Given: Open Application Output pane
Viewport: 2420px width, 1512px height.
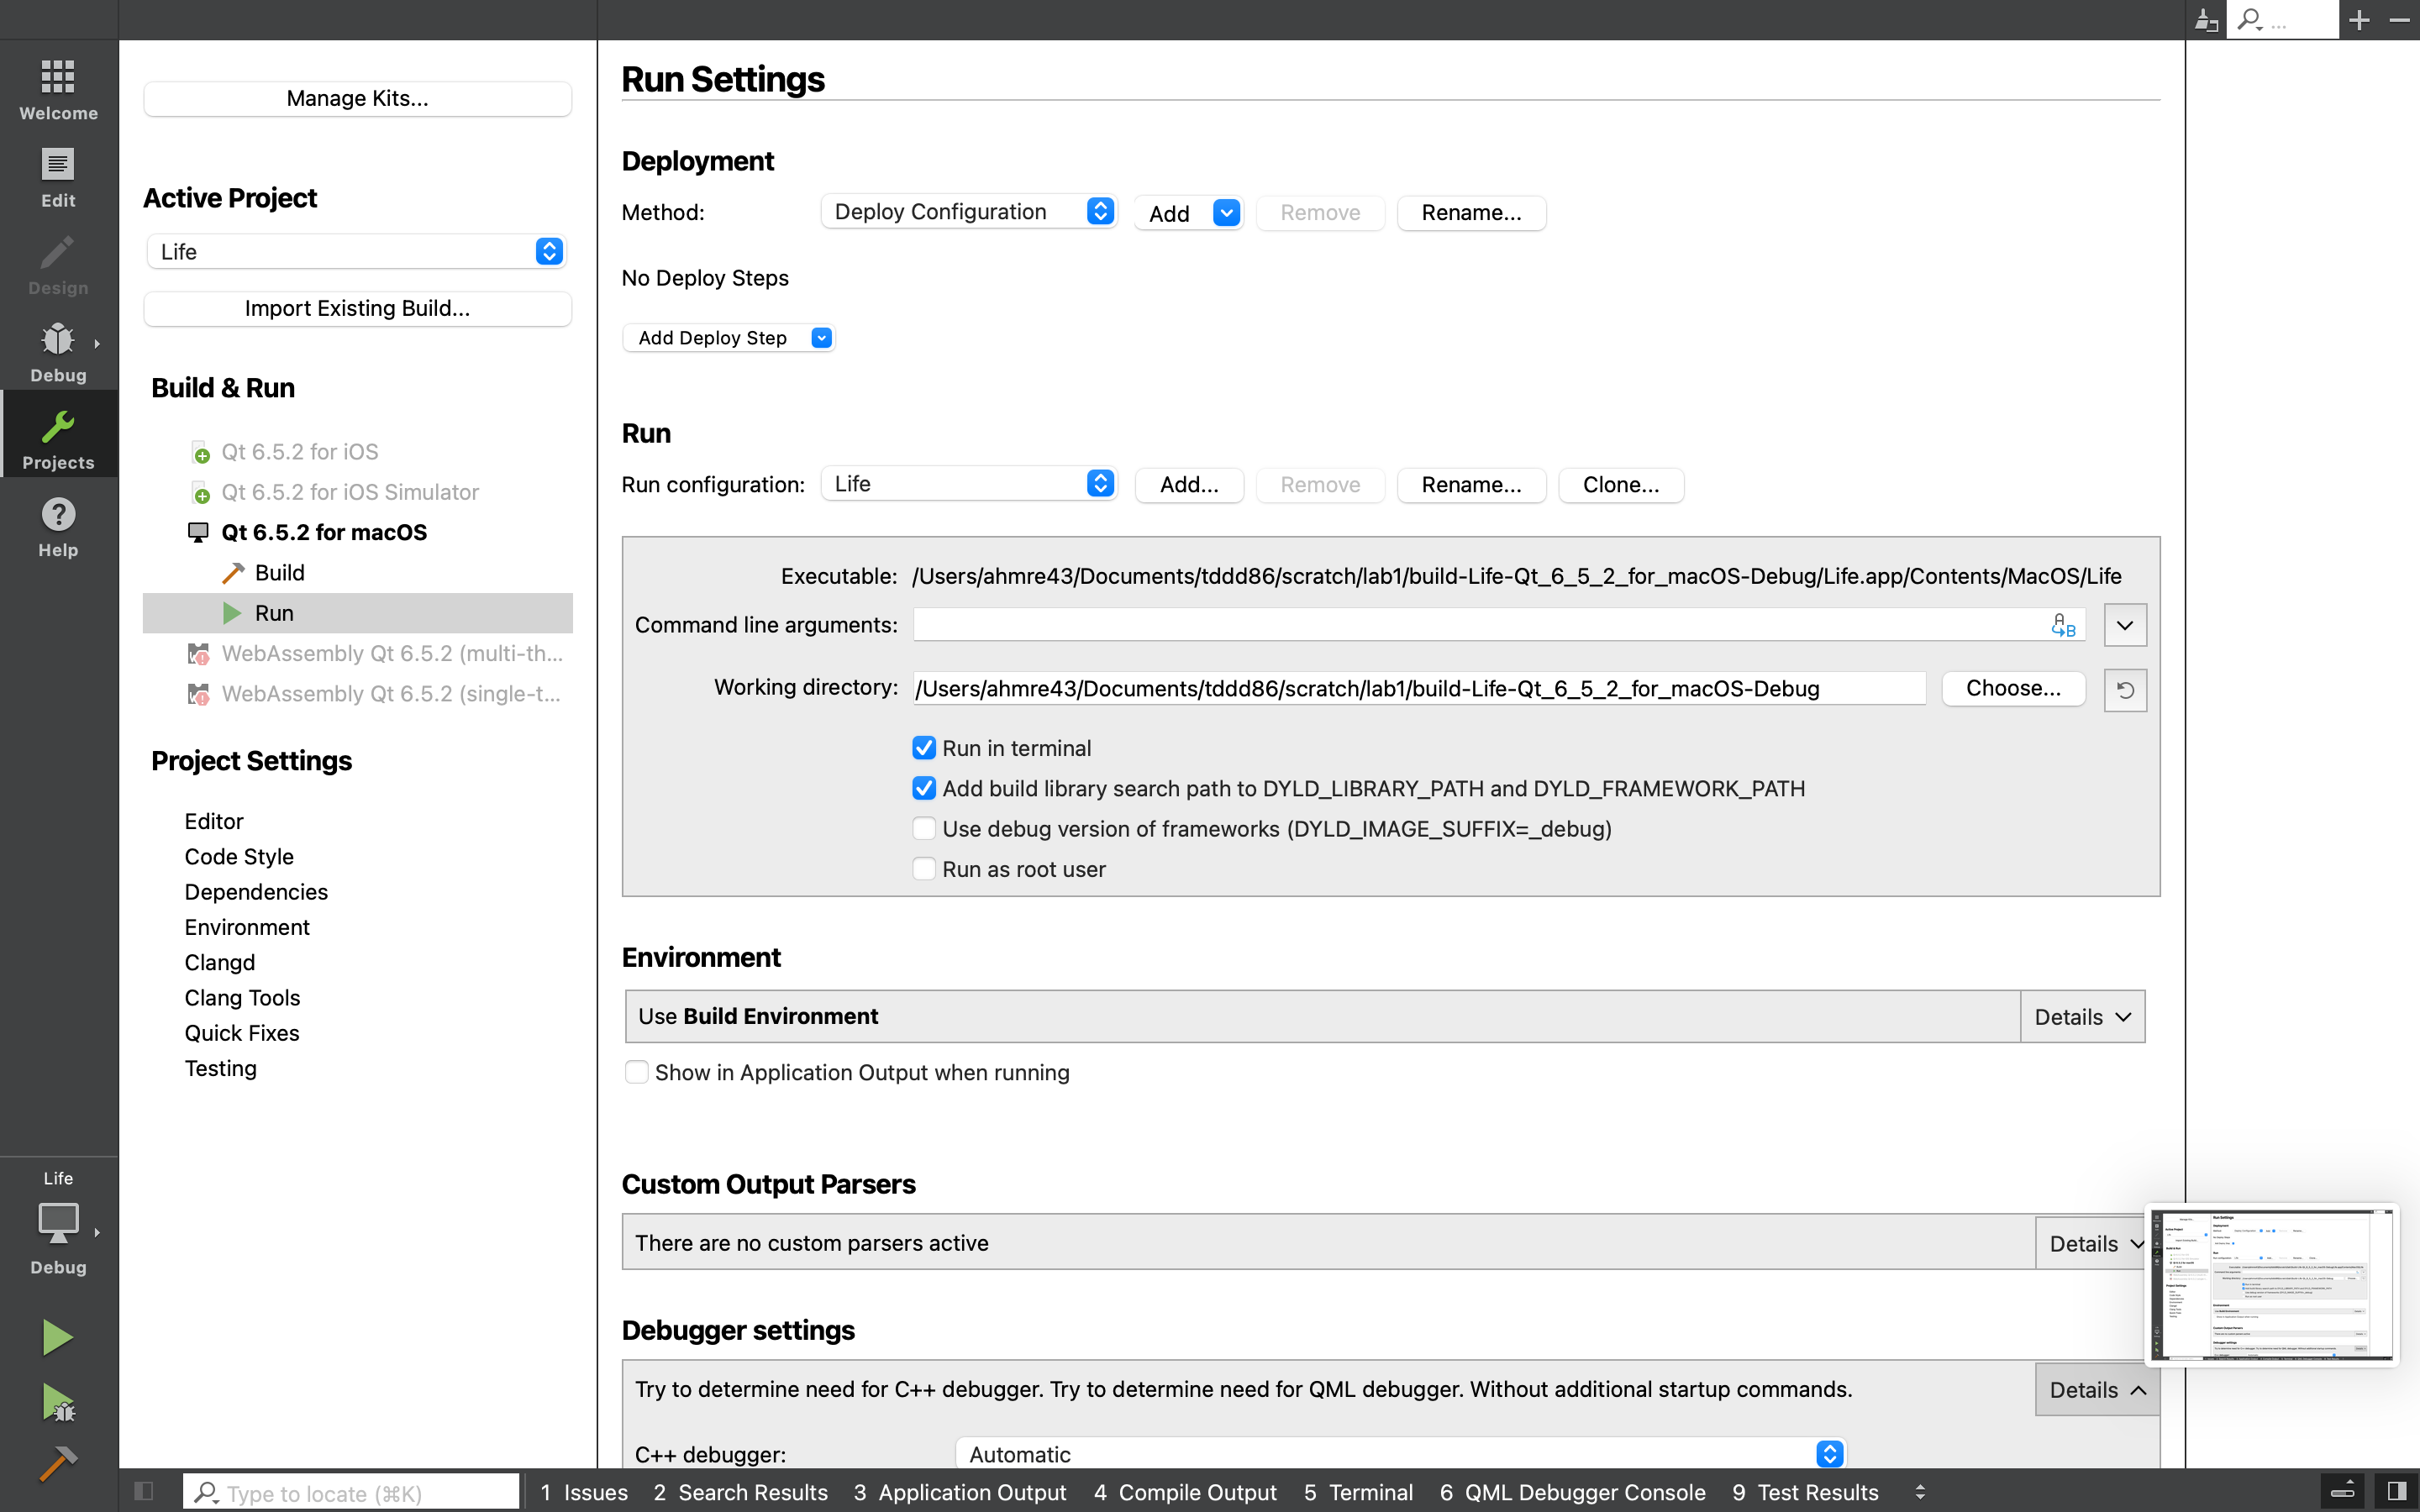Looking at the screenshot, I should [x=960, y=1492].
